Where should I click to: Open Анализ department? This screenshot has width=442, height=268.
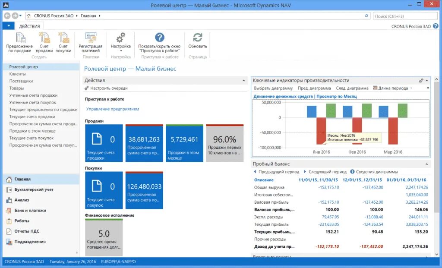[41, 200]
